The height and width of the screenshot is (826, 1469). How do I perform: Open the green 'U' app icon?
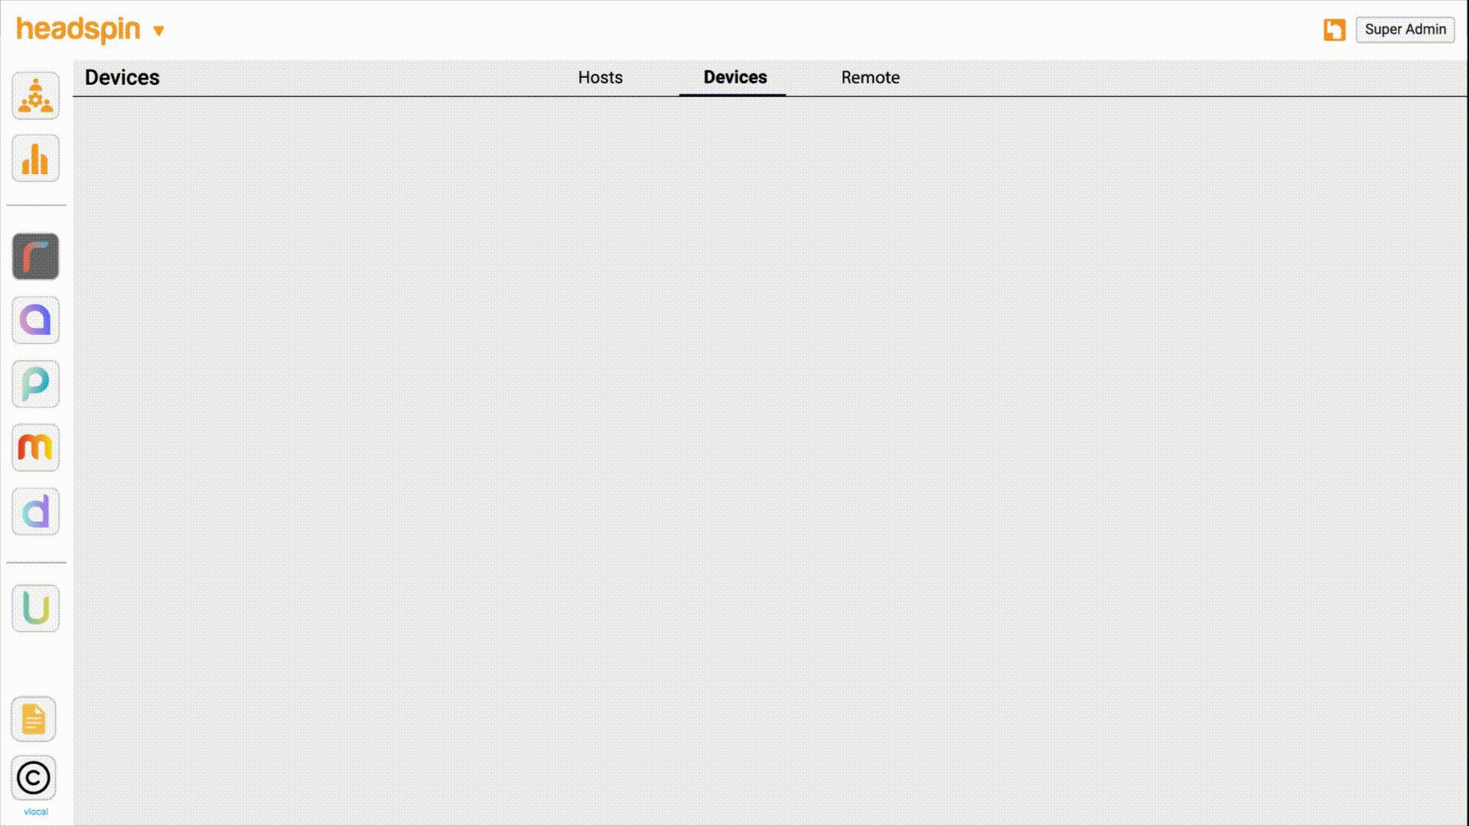coord(35,607)
